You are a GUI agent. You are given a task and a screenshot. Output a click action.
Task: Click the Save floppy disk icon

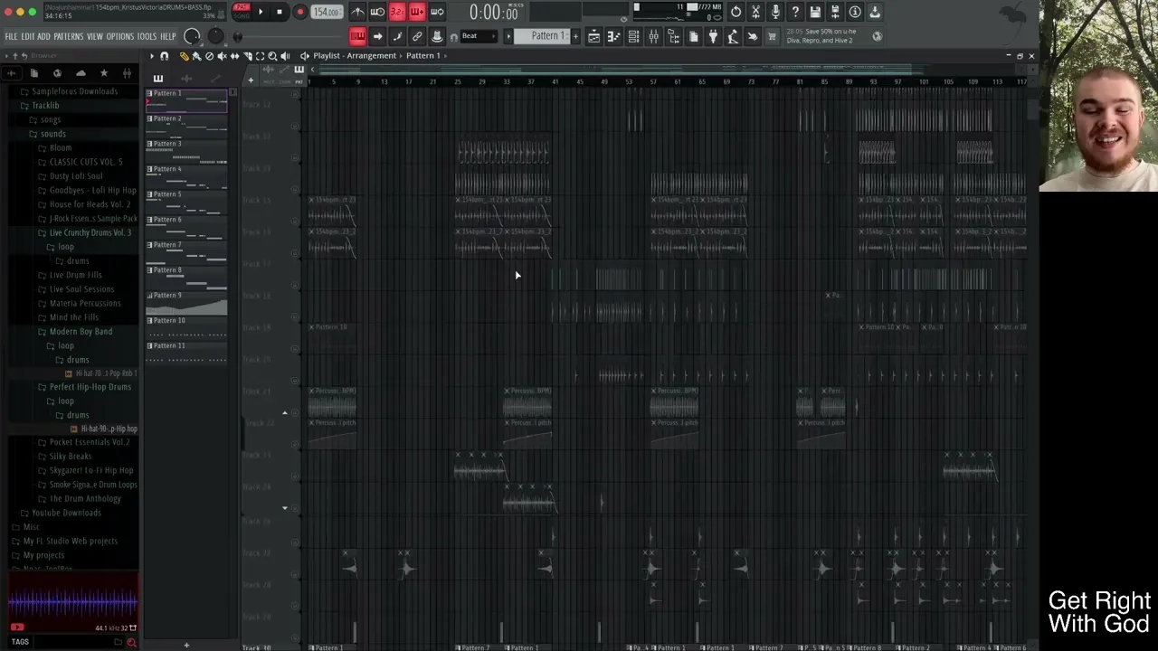815,12
